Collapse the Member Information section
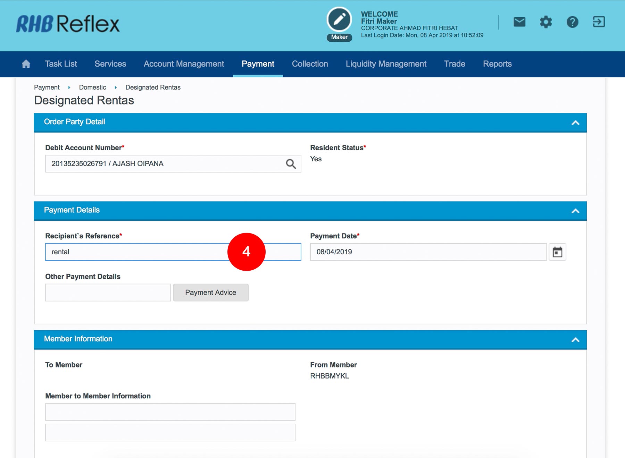Screen dimensions: 625x458 pos(575,340)
